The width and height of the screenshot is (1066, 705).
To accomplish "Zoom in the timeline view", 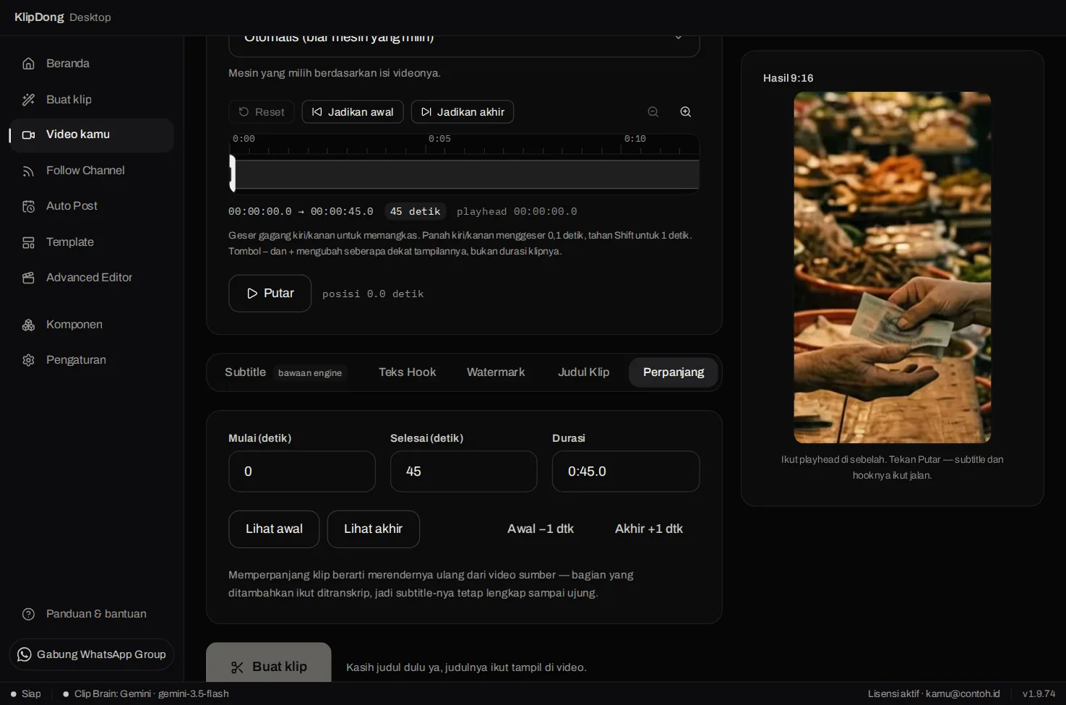I will pos(686,112).
